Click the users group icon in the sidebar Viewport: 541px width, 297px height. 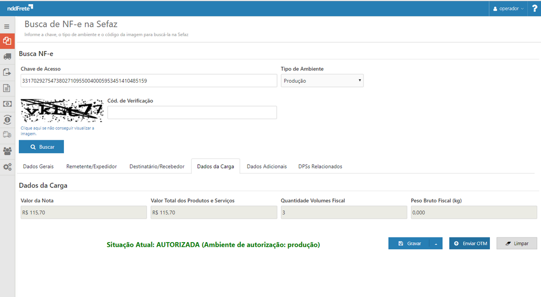(7, 151)
